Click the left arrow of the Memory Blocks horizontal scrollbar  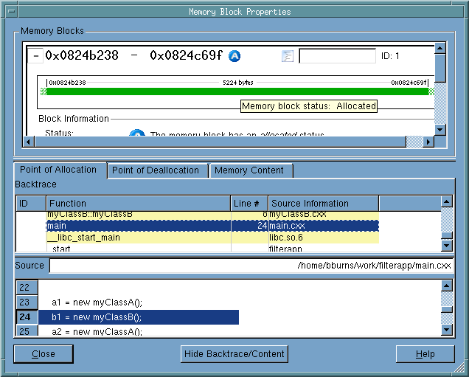click(x=30, y=141)
